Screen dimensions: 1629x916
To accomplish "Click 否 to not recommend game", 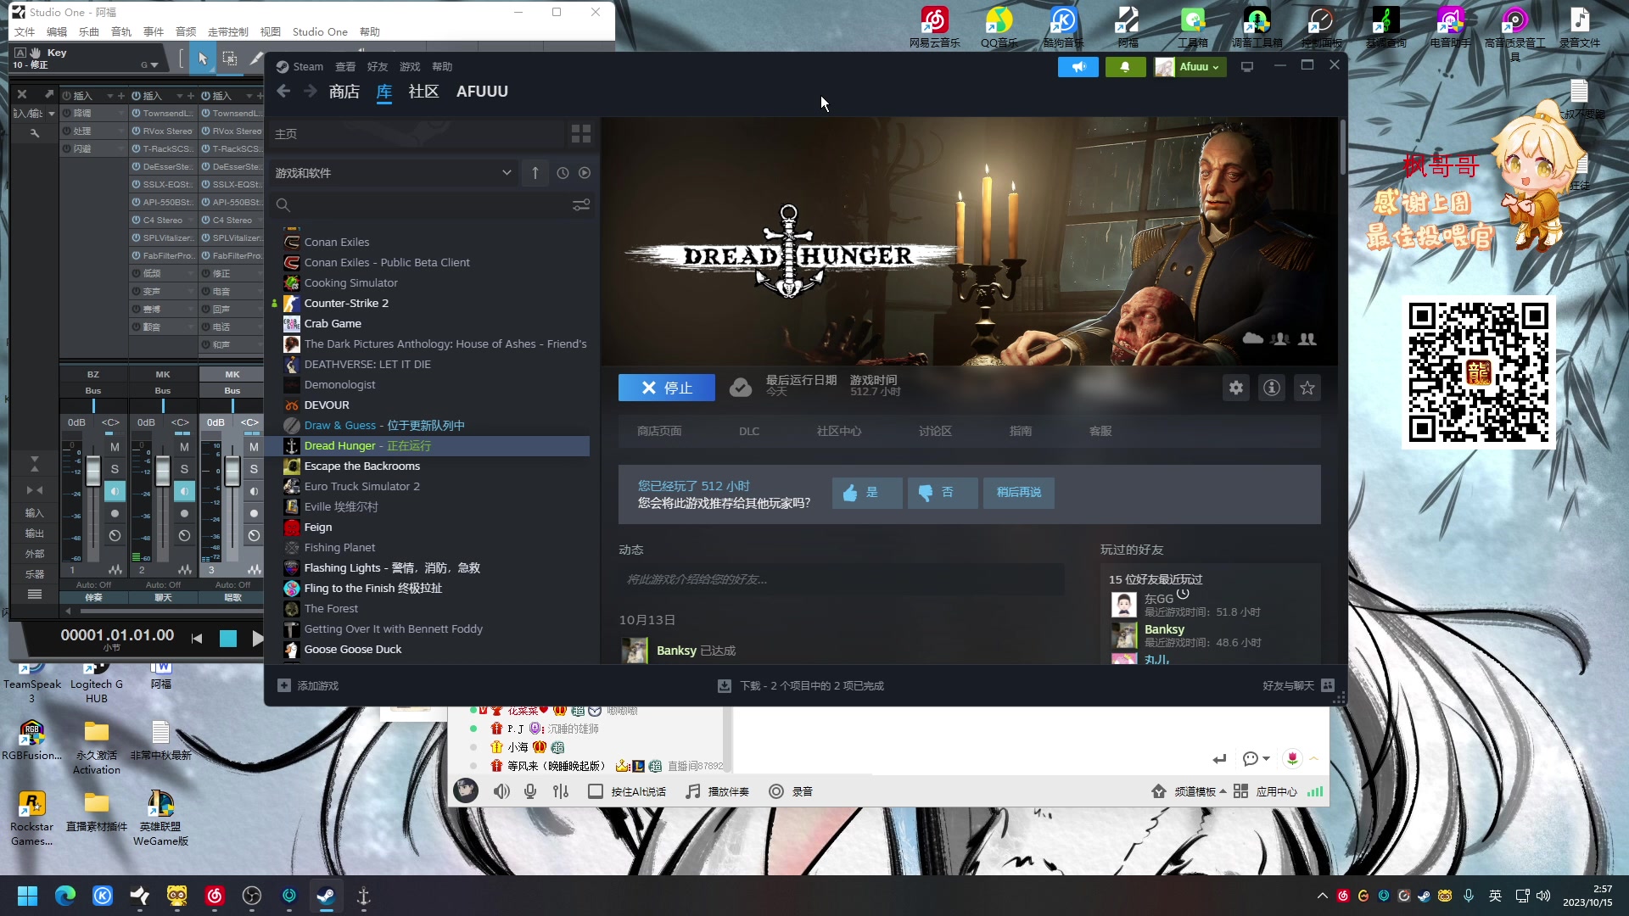I will pyautogui.click(x=942, y=493).
